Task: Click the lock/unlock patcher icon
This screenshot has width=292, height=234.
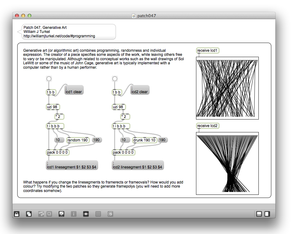Action: coord(17,214)
